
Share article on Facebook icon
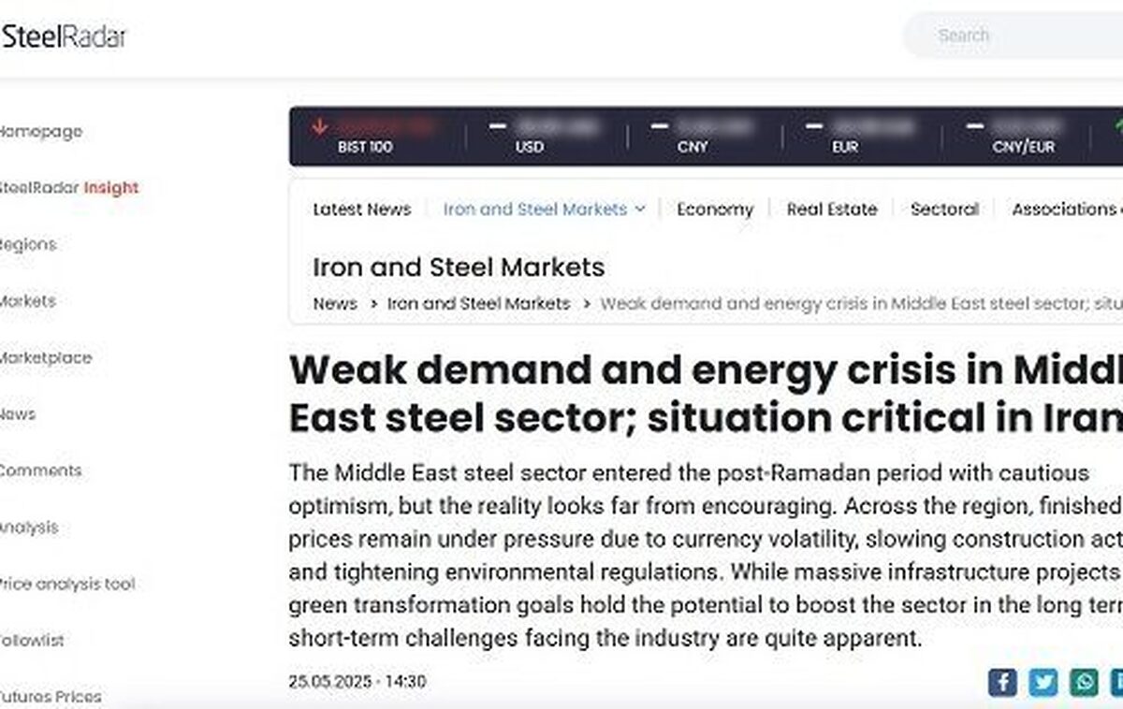1002,682
